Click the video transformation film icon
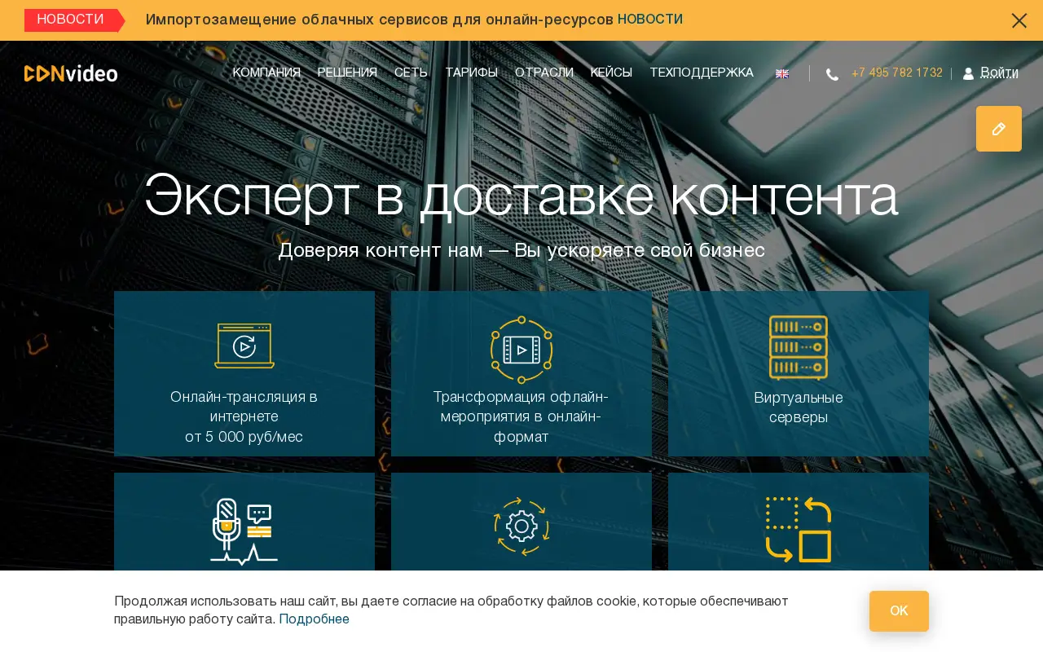1043x652 pixels. [521, 350]
